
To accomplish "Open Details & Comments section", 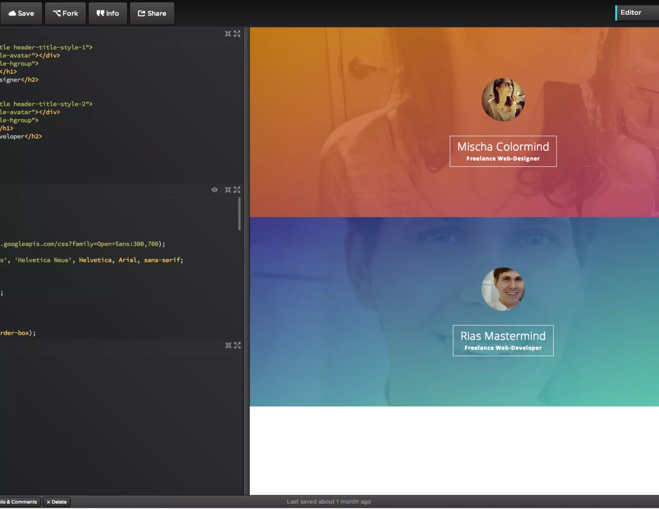I will (x=19, y=502).
